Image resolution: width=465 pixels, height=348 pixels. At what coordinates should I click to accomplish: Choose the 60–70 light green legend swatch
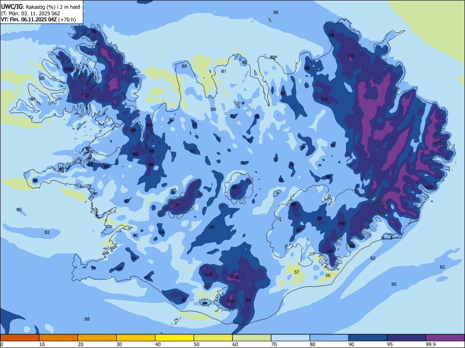click(x=252, y=338)
